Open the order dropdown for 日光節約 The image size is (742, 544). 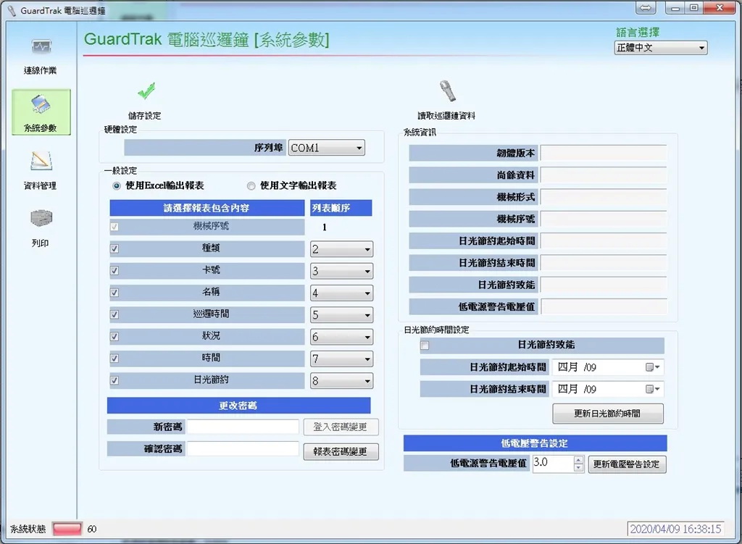click(341, 381)
